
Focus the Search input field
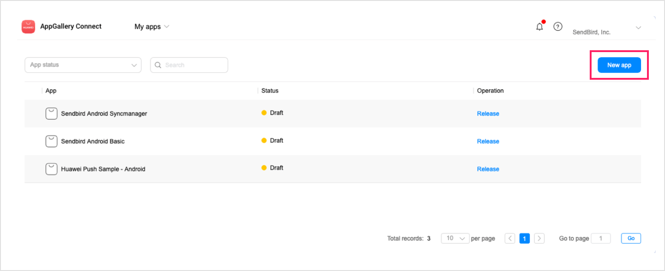coord(189,65)
